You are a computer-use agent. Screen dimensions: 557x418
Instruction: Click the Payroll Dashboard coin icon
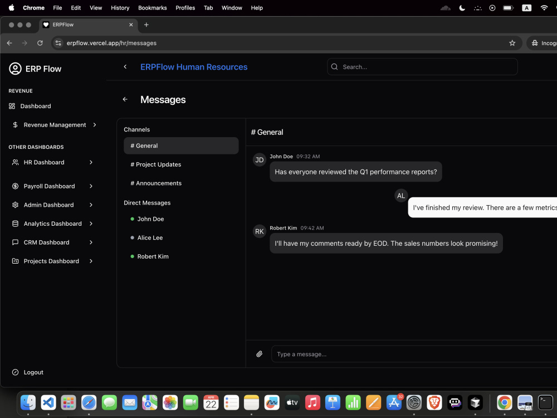click(15, 186)
